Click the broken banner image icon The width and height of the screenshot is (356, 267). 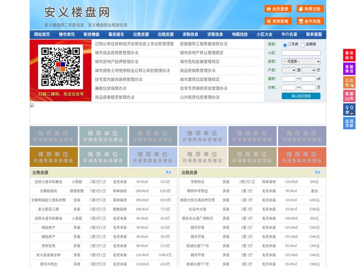(x=32, y=105)
